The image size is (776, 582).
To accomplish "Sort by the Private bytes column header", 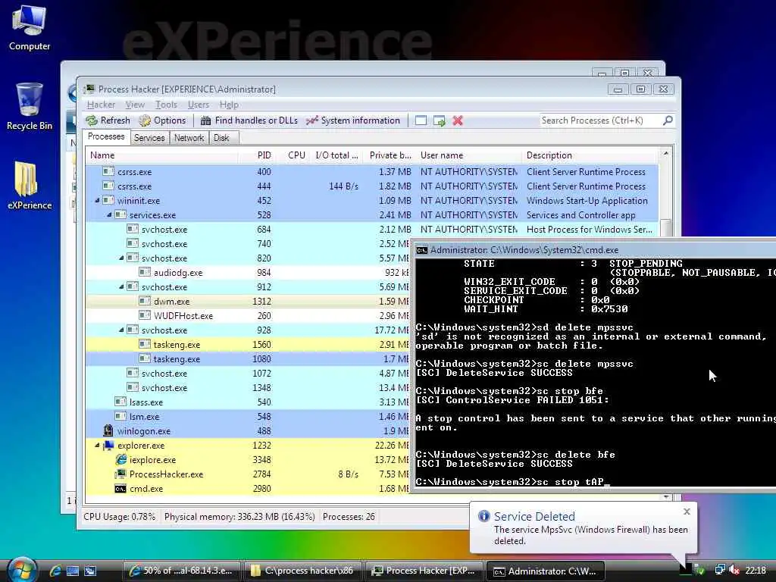I will tap(390, 155).
